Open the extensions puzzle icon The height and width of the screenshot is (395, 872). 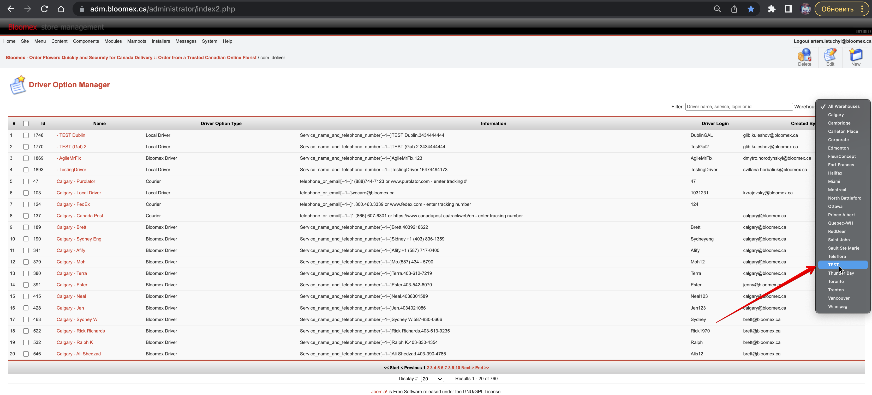tap(772, 9)
